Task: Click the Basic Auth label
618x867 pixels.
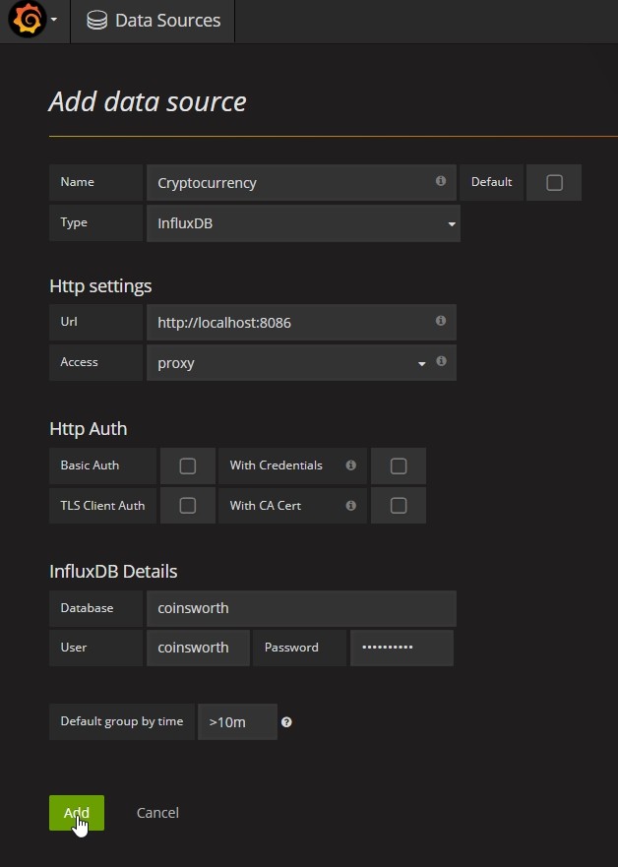Action: click(x=90, y=465)
